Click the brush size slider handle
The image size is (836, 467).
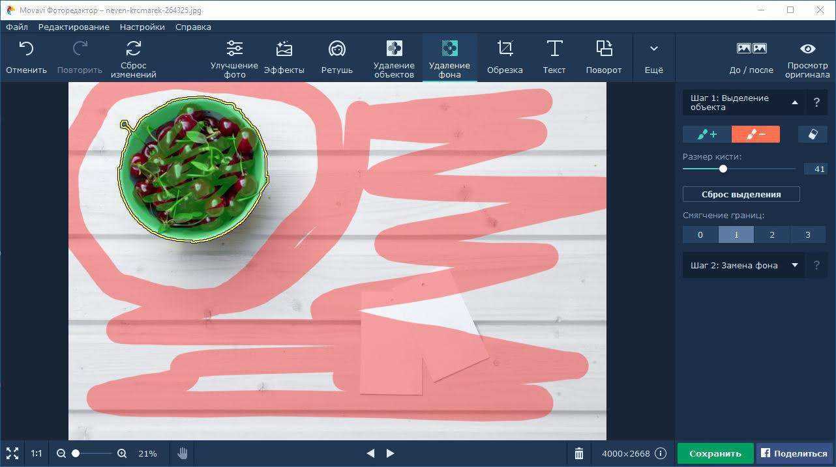723,169
